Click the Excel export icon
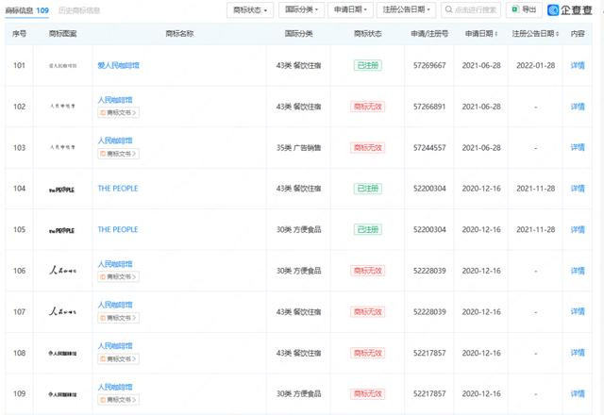The width and height of the screenshot is (604, 415). click(514, 9)
